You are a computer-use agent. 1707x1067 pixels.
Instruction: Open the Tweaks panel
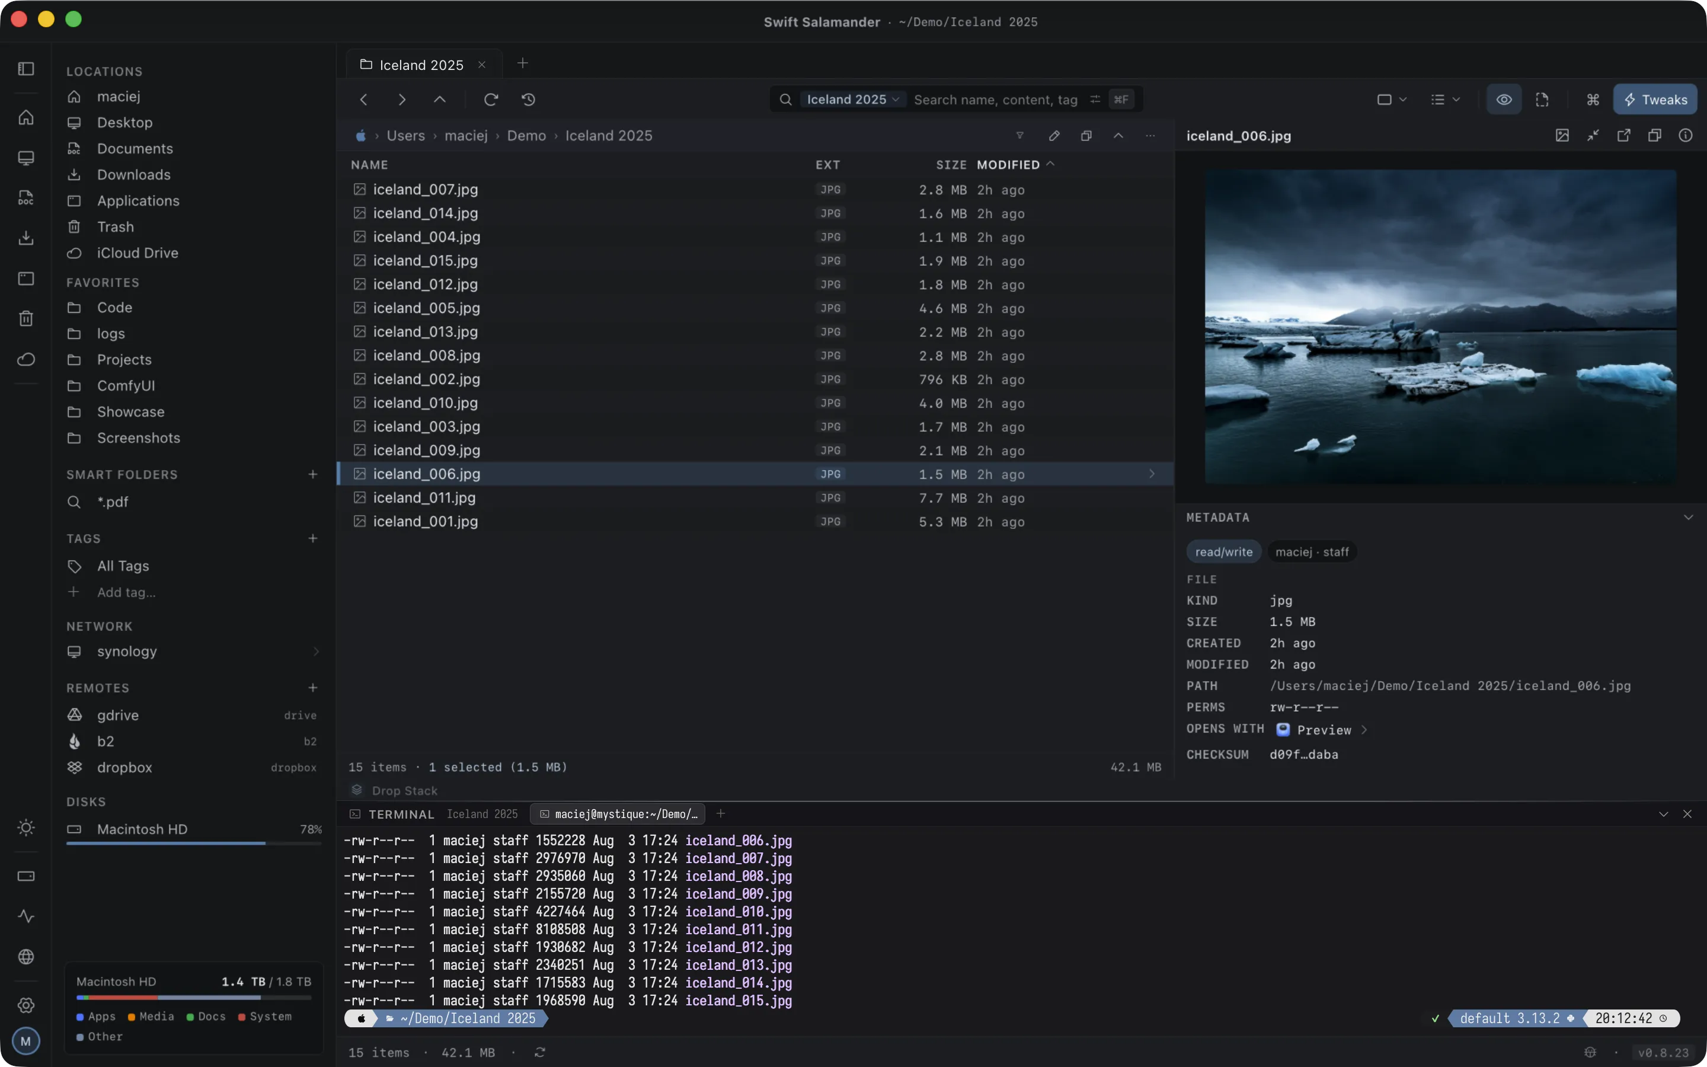coord(1655,100)
